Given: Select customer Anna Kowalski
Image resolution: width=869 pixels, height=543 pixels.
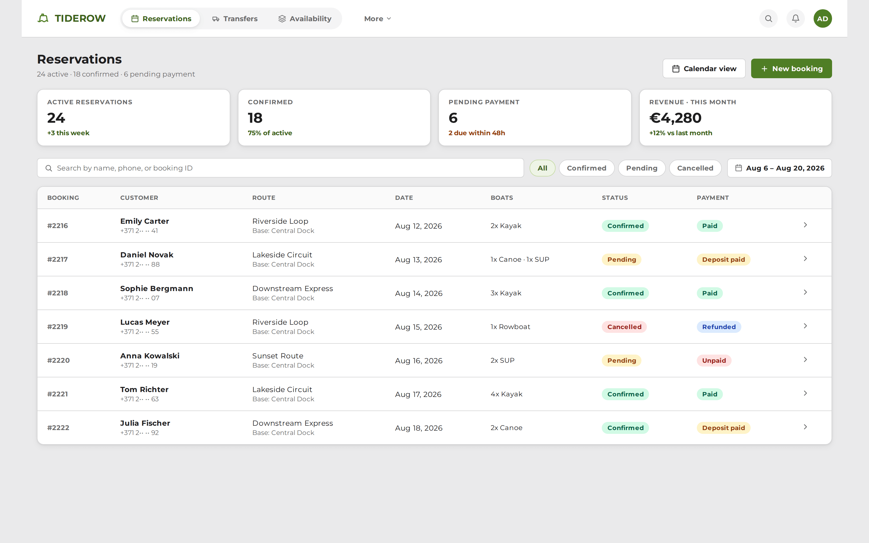Looking at the screenshot, I should point(150,356).
